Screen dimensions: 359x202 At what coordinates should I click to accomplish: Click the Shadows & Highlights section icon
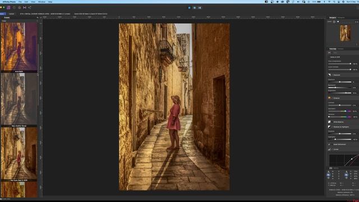329,127
